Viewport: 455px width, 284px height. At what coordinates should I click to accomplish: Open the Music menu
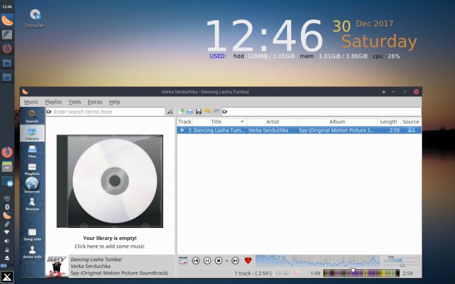[x=31, y=102]
